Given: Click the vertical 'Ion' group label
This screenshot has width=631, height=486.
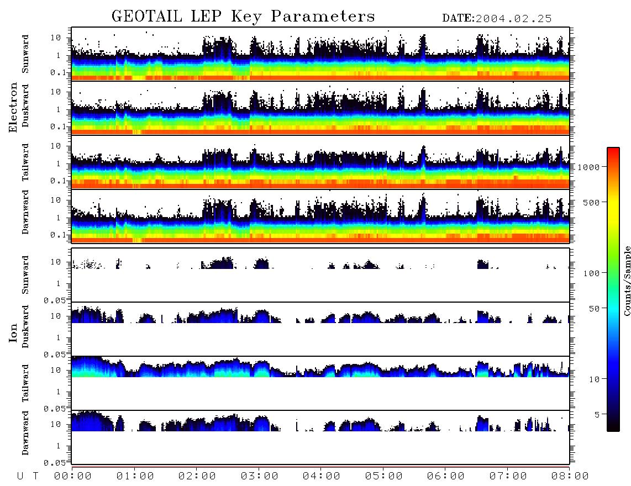Looking at the screenshot, I should tap(13, 332).
